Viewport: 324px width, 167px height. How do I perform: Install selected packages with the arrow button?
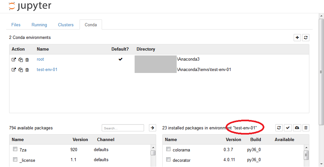153,128
